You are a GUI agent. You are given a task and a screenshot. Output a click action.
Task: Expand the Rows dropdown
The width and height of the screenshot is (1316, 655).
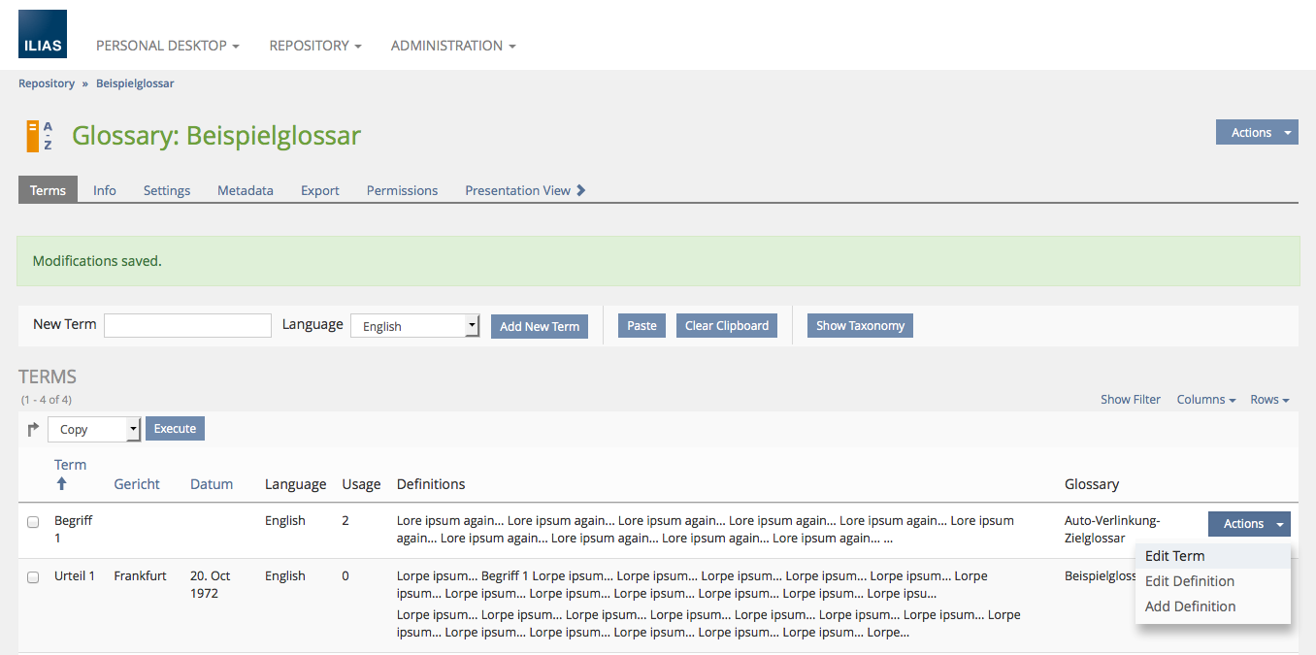click(x=1269, y=400)
